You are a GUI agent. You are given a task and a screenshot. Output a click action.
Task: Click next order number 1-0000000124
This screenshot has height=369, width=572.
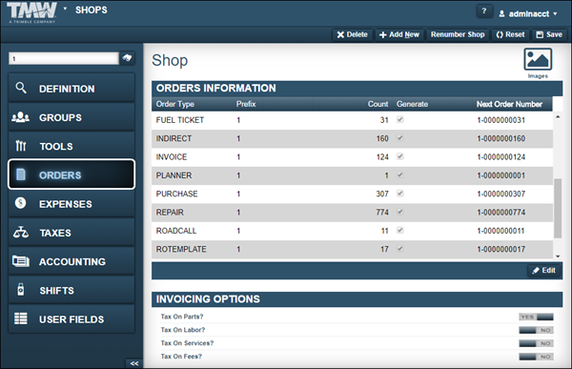(500, 157)
